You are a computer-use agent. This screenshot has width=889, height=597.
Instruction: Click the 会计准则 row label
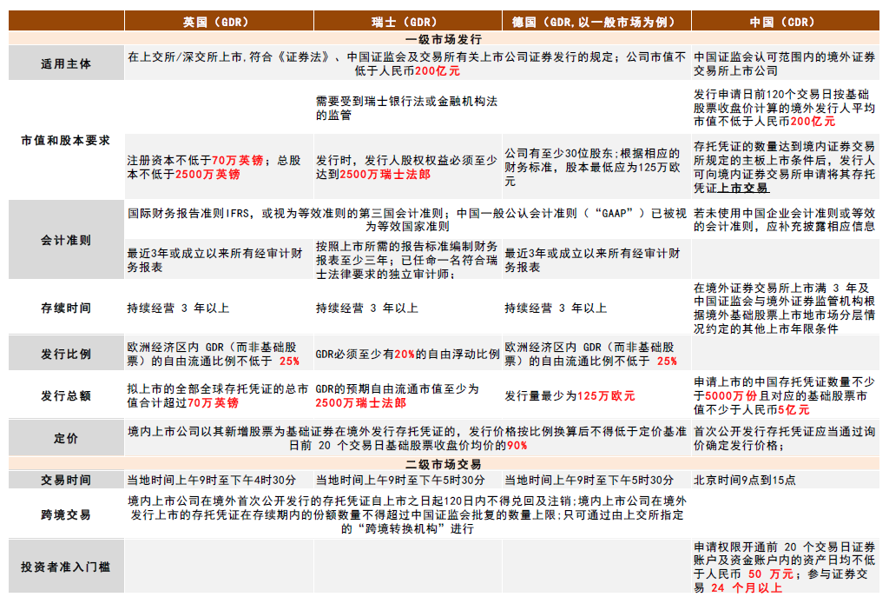pos(66,240)
